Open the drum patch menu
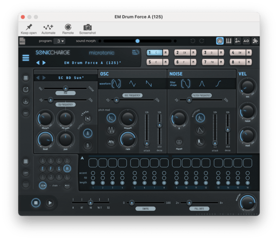The image size is (278, 240). pos(26,78)
